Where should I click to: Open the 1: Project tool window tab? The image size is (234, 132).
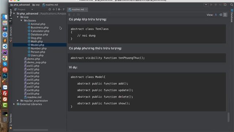(11, 15)
